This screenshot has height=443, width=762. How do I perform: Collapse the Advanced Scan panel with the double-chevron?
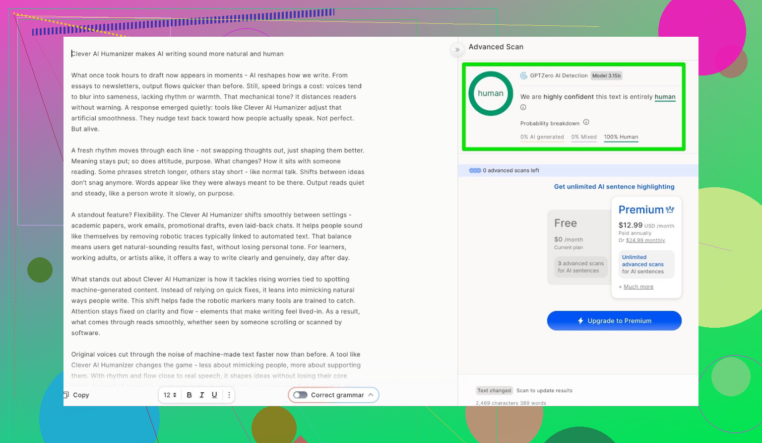coord(457,50)
